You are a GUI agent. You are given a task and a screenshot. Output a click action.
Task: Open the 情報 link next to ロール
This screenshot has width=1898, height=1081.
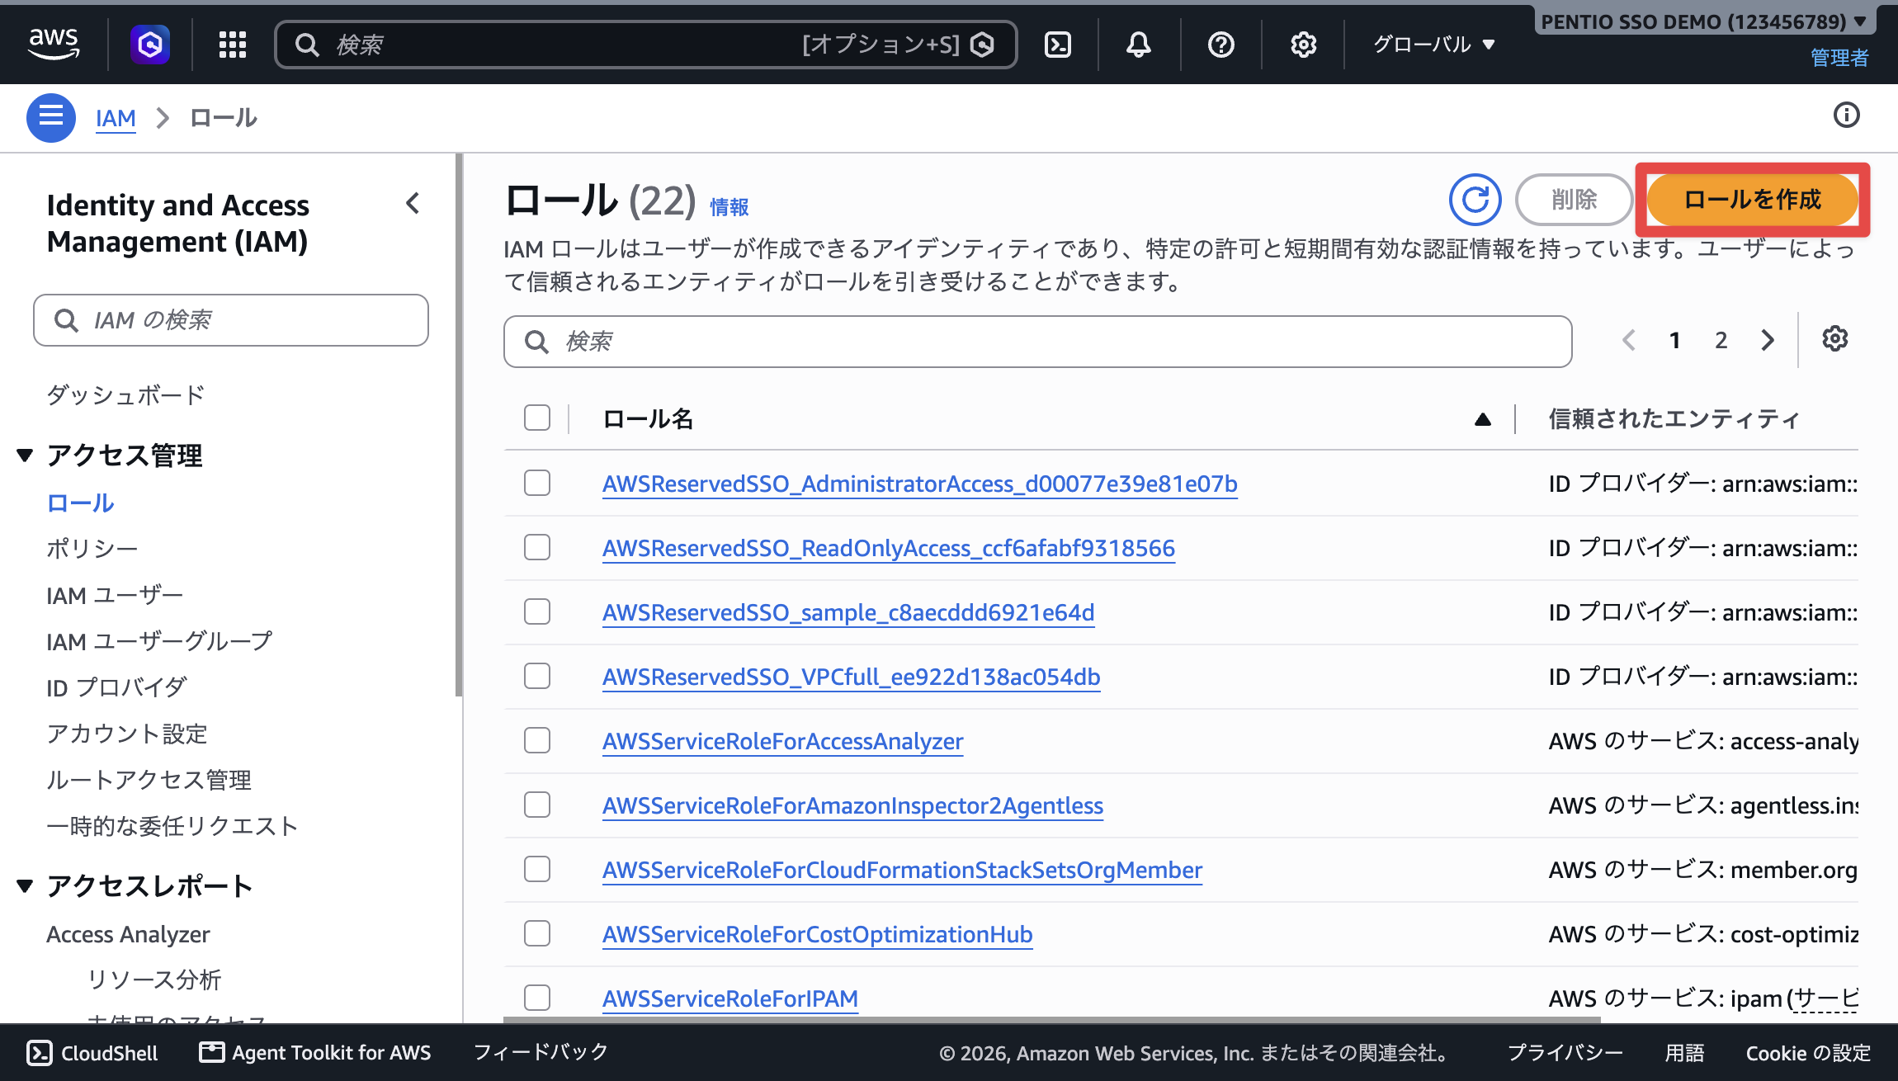click(729, 207)
